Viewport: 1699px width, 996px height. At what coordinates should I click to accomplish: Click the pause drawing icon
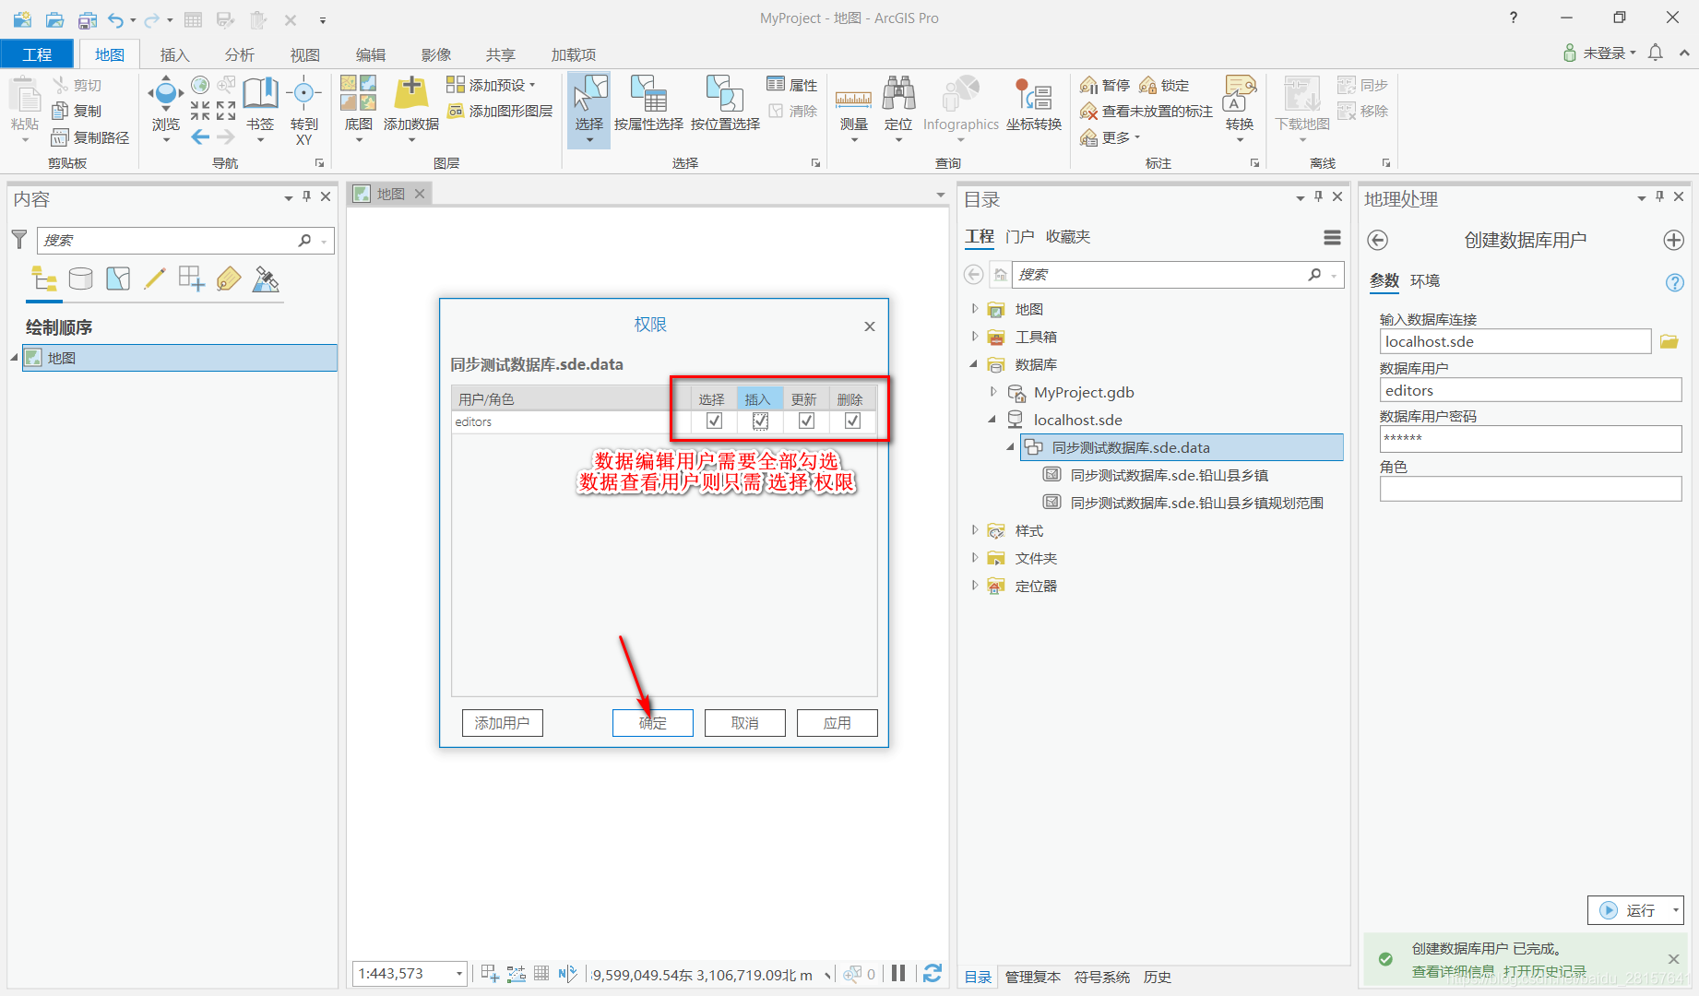click(x=898, y=973)
